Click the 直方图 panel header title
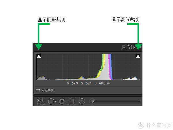The height and width of the screenshot is (130, 173). (x=128, y=47)
